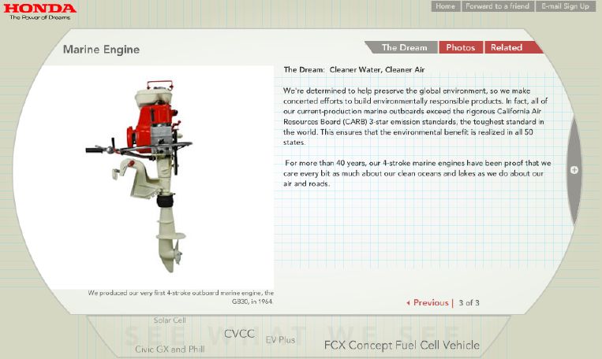
Task: Go to Previous page link
Action: coord(431,303)
